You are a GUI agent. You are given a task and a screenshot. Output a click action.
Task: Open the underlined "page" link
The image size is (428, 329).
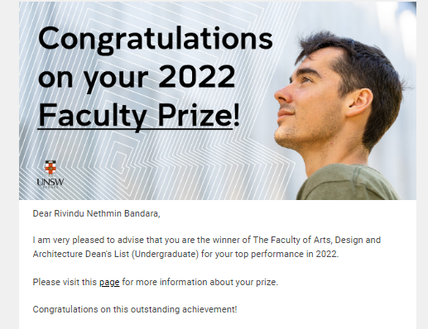[x=109, y=283]
